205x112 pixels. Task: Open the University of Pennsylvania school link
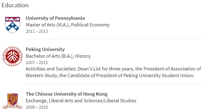tap(55, 18)
